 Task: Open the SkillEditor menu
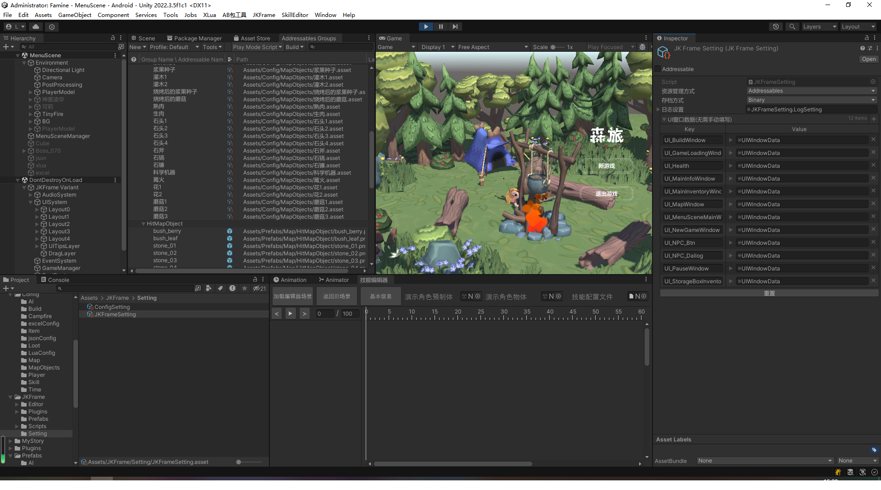[295, 15]
